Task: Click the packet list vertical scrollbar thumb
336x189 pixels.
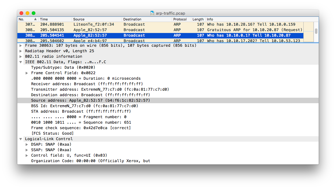Action: pos(316,31)
